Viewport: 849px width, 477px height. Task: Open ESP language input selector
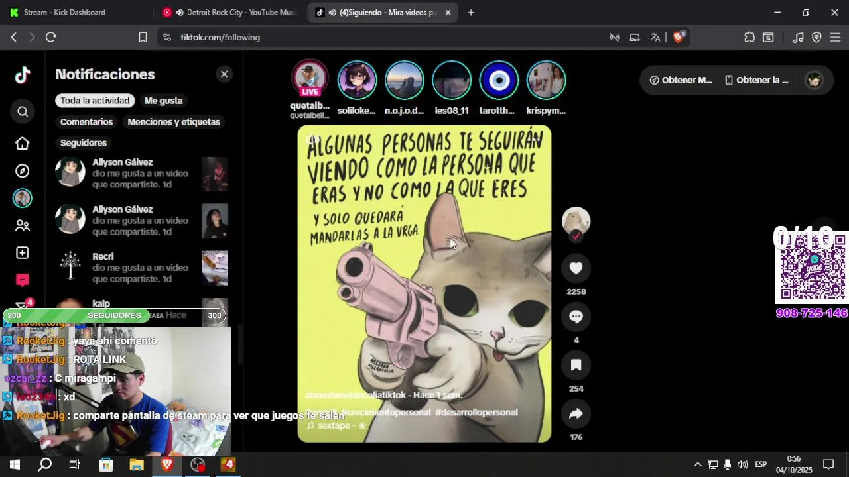[x=761, y=464]
